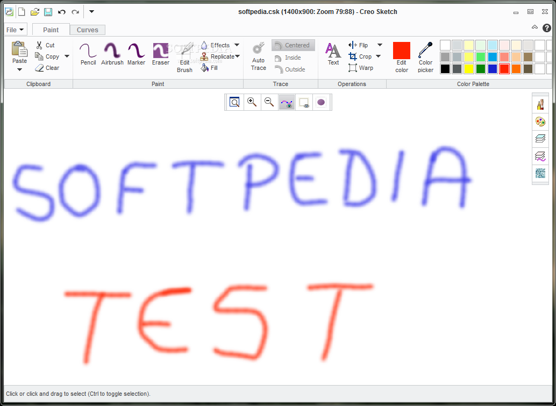The width and height of the screenshot is (556, 406).
Task: Apply the Warp operation
Action: 361,68
